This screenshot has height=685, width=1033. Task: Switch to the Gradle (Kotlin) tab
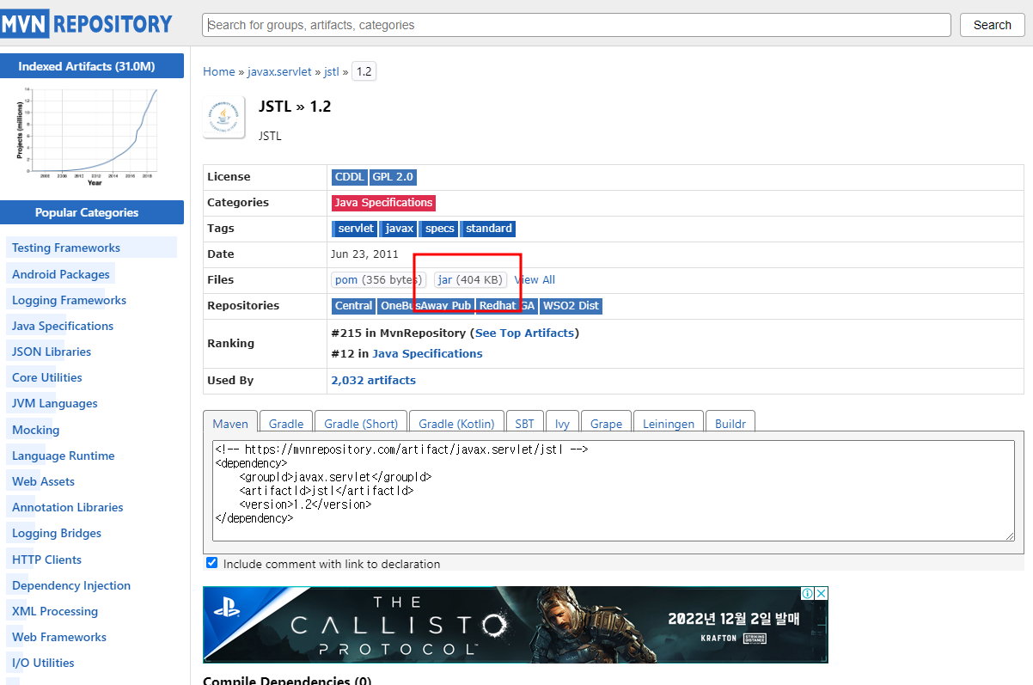pos(456,423)
